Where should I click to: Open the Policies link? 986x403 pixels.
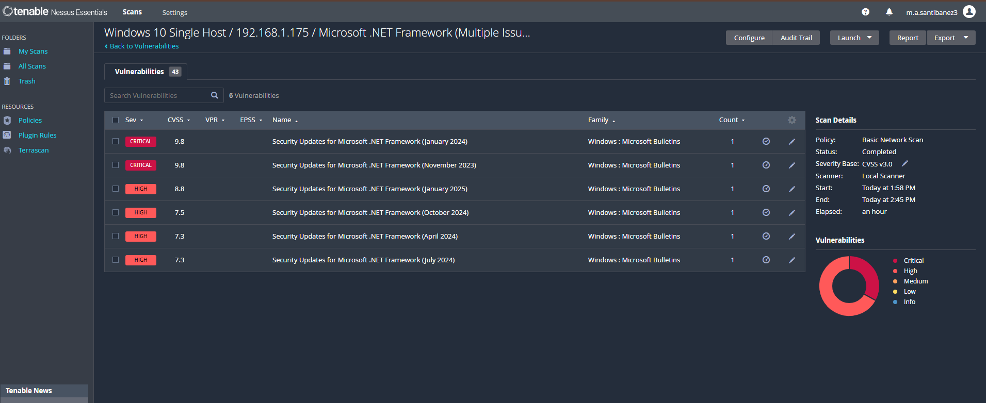30,120
